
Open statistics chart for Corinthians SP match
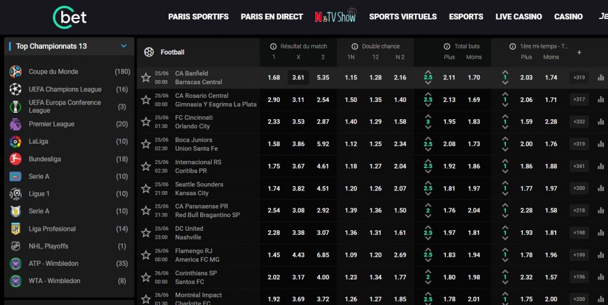pos(601,277)
